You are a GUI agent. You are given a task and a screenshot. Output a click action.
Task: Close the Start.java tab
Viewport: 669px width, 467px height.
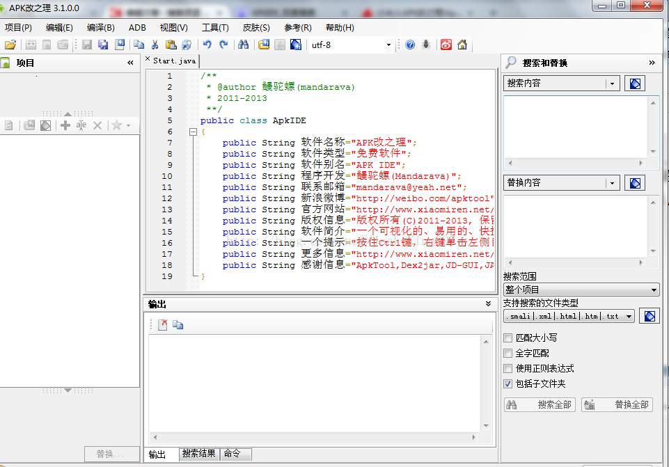[148, 59]
